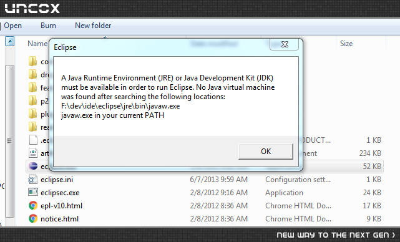Close the Eclipse dialog with X button
The width and height of the screenshot is (400, 242).
284,44
